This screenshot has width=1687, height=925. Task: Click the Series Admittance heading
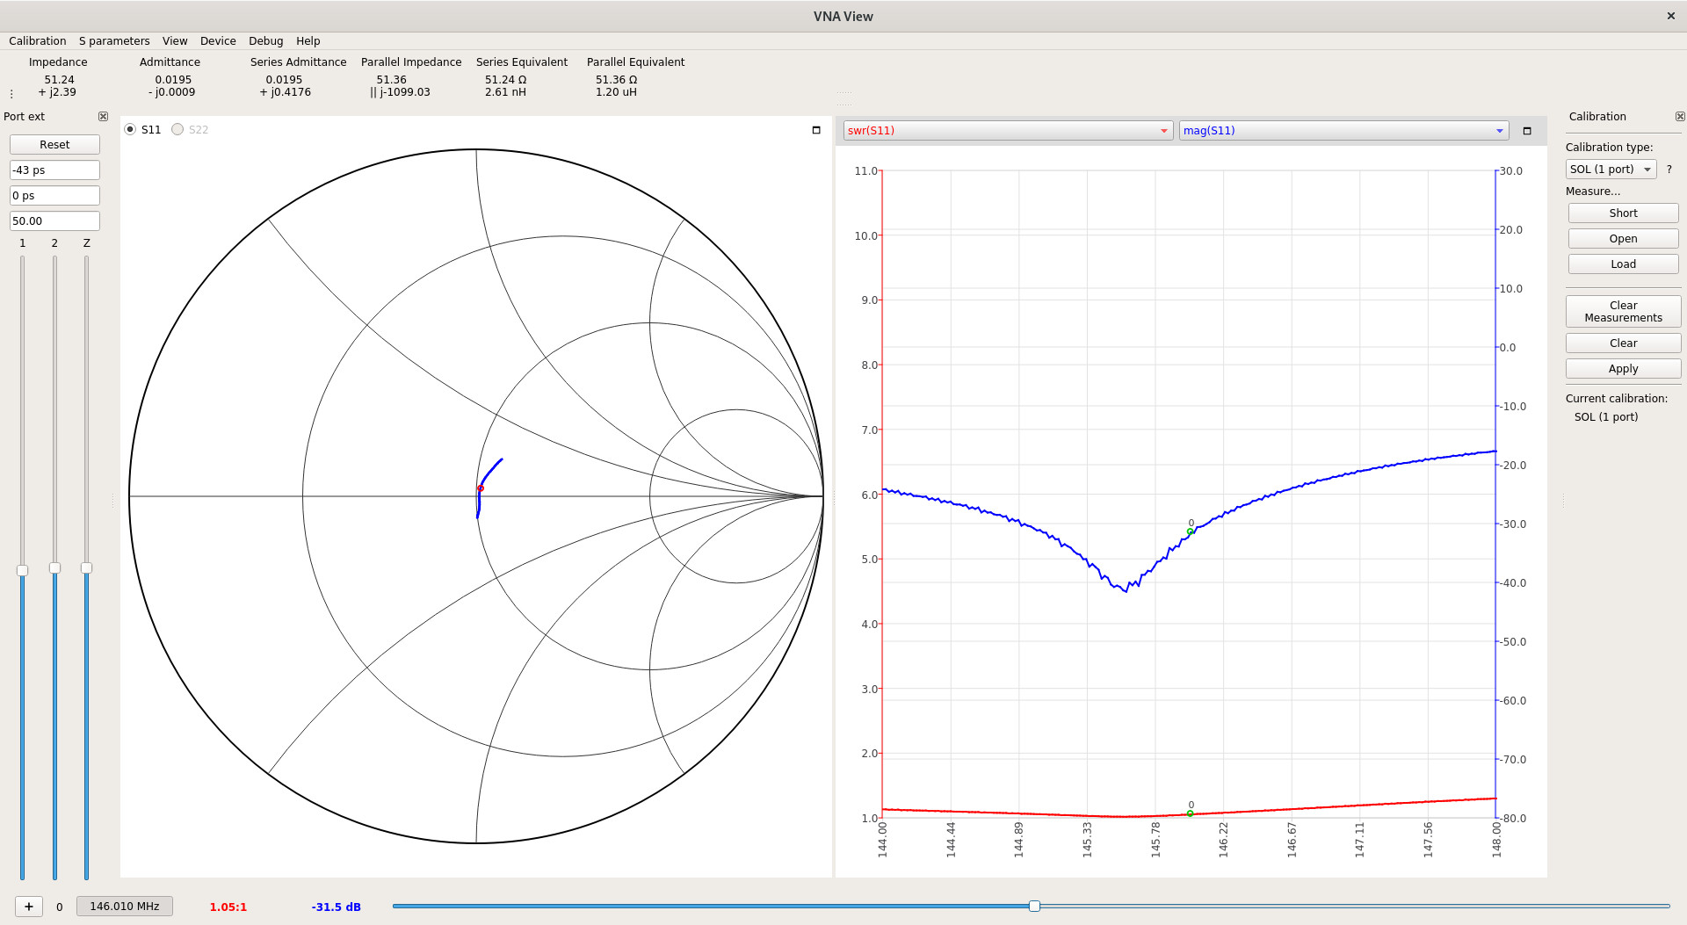tap(299, 62)
